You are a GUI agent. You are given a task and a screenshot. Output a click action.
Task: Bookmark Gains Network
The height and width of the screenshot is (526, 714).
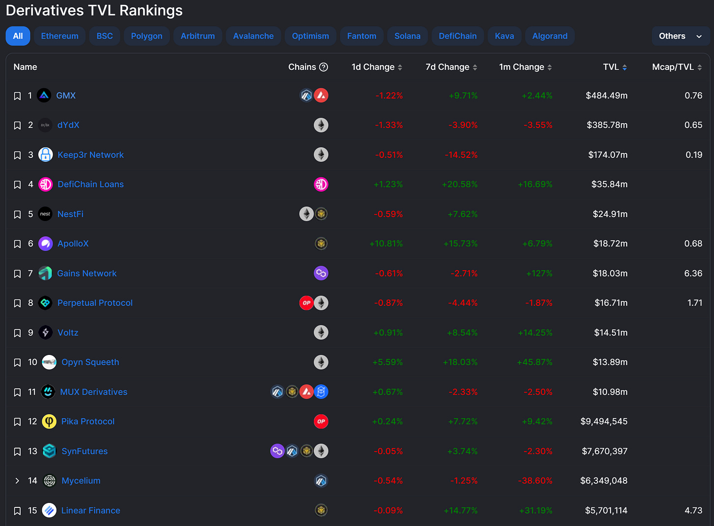point(17,274)
